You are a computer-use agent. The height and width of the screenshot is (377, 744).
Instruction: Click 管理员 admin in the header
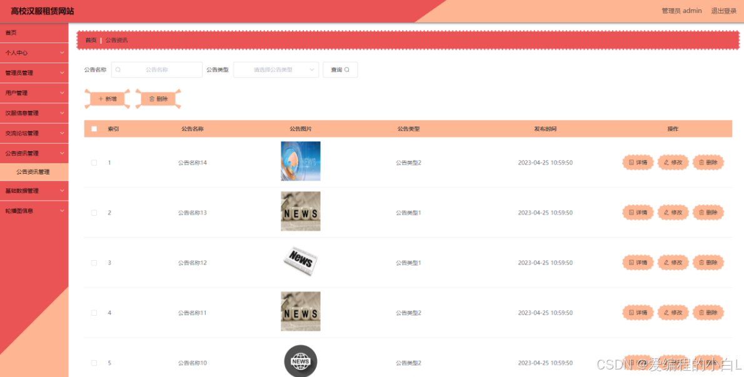tap(681, 11)
